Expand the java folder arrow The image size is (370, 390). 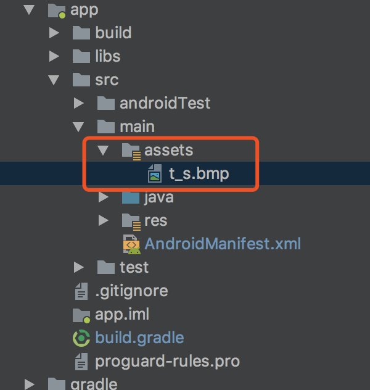click(x=104, y=197)
